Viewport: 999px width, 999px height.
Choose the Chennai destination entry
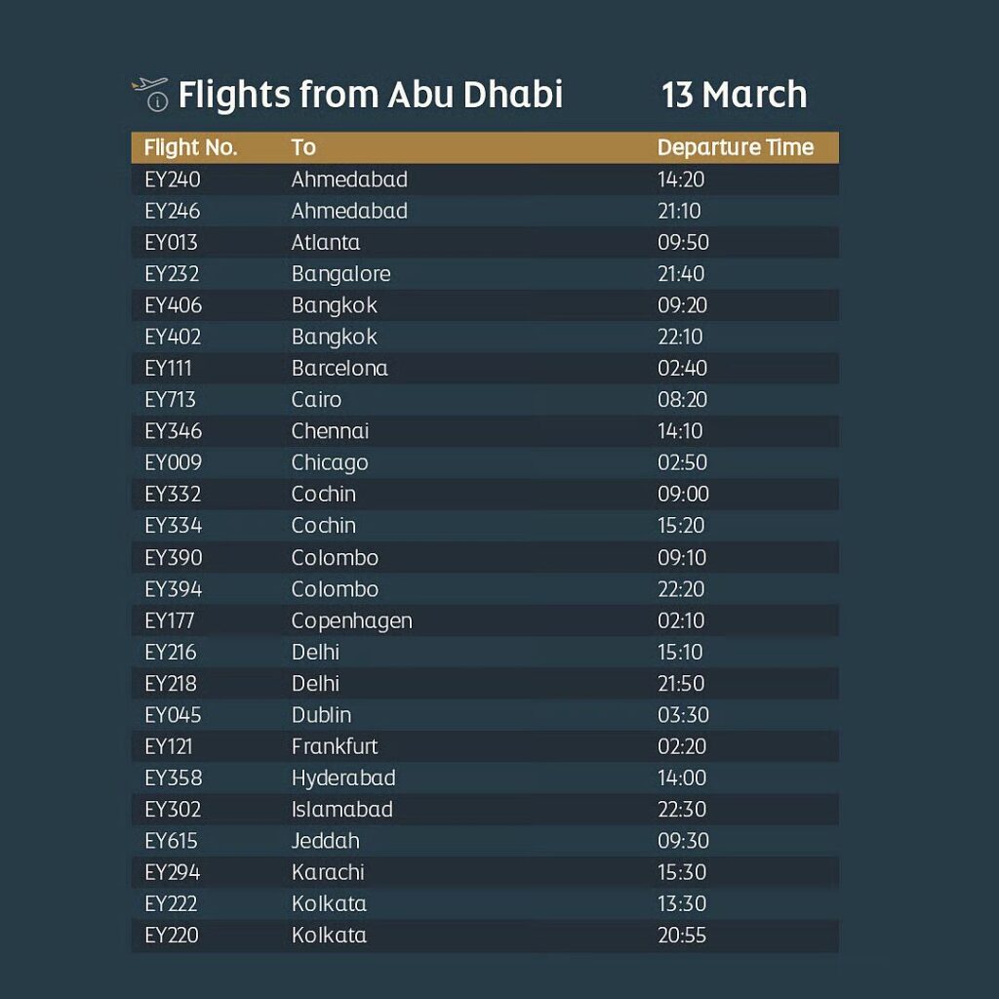(x=330, y=431)
